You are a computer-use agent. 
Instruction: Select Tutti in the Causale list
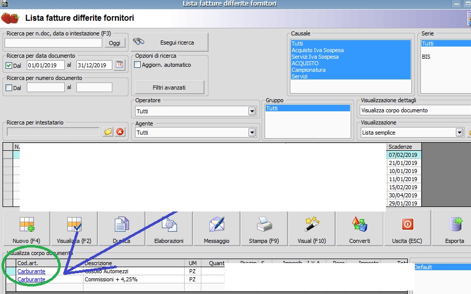click(351, 44)
